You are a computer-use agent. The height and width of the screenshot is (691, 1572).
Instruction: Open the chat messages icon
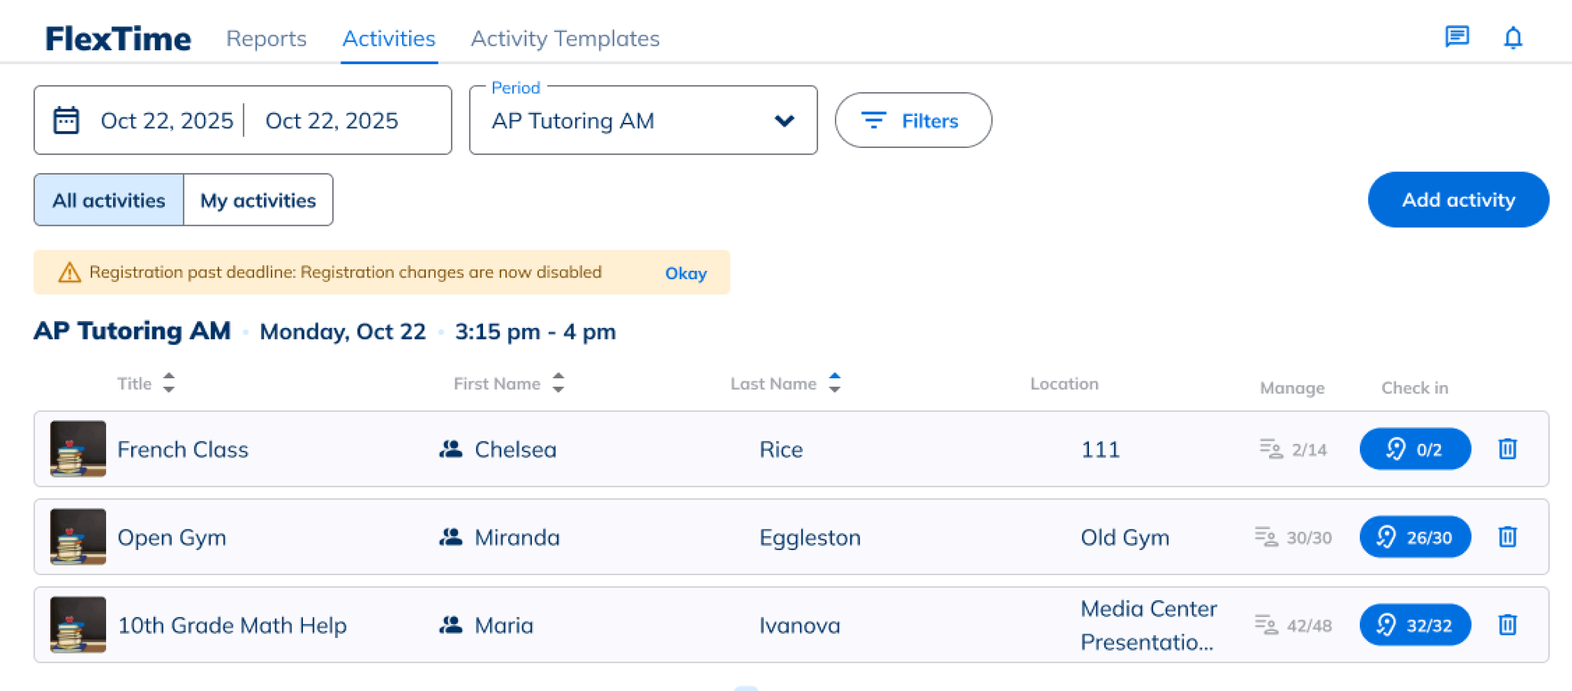(1458, 36)
